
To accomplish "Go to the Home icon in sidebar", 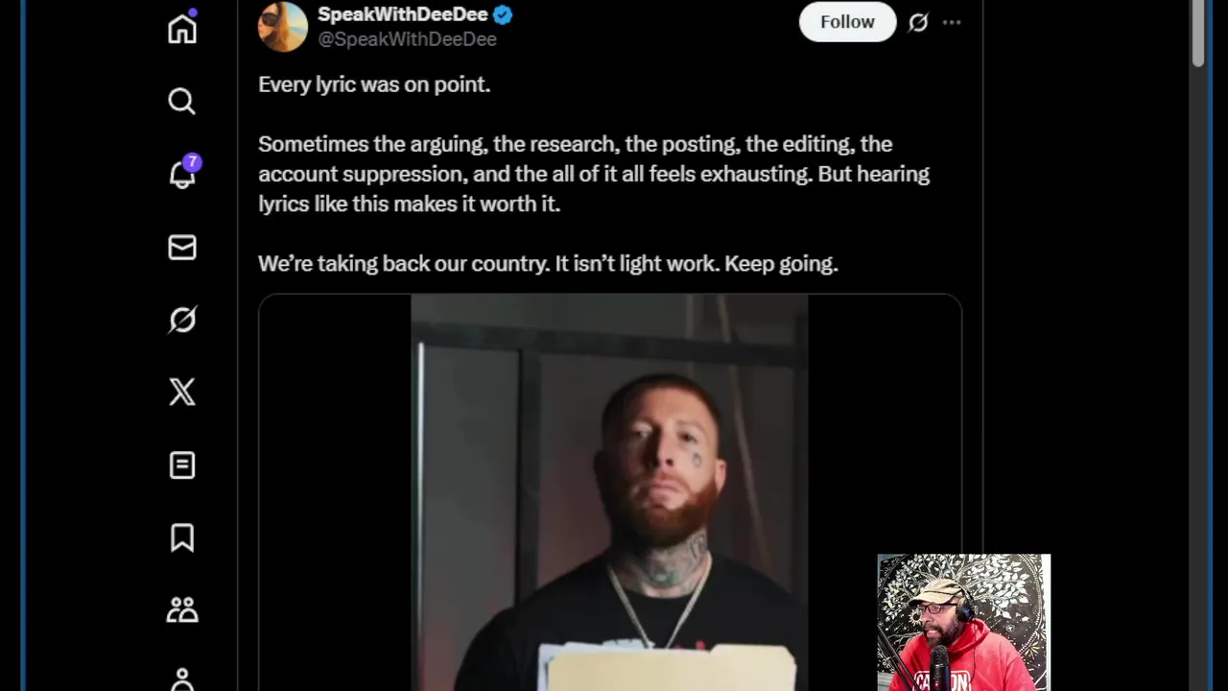I will click(x=181, y=28).
